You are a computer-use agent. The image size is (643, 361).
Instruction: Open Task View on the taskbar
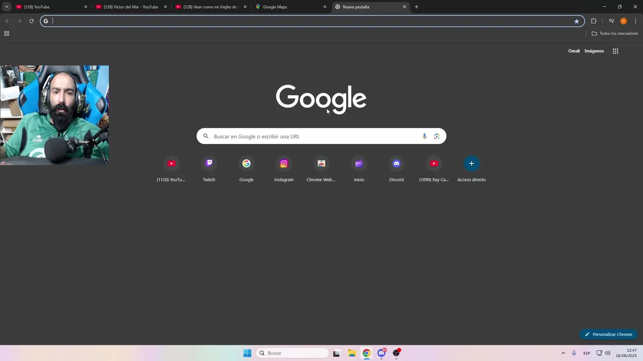pyautogui.click(x=337, y=353)
